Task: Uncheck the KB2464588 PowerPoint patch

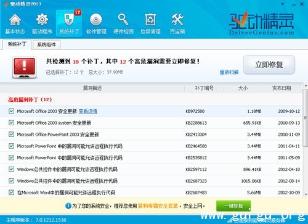Action: [11, 146]
